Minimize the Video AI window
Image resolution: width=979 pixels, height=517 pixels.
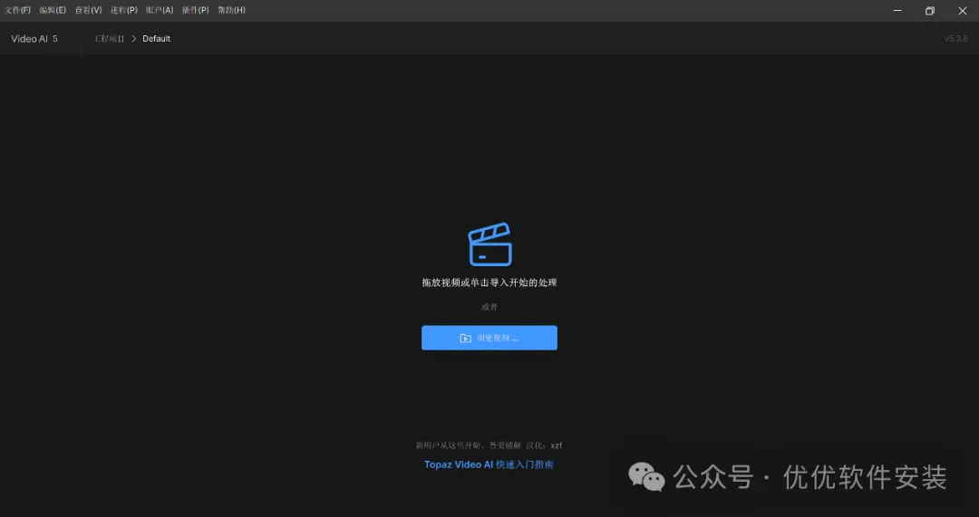[897, 11]
